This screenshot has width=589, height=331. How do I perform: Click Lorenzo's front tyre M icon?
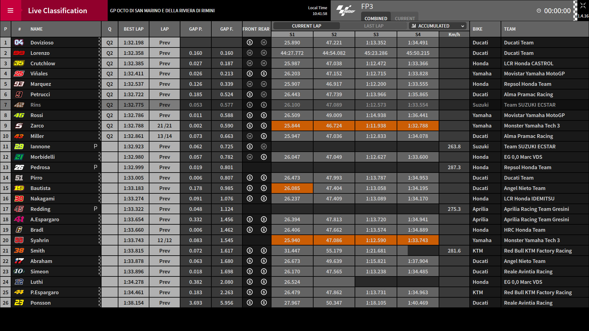tap(250, 53)
